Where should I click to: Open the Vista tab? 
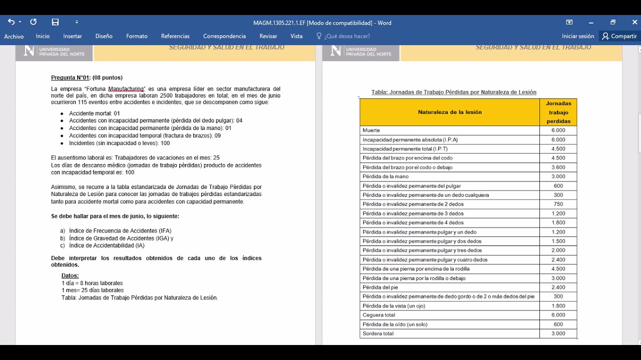tap(296, 36)
